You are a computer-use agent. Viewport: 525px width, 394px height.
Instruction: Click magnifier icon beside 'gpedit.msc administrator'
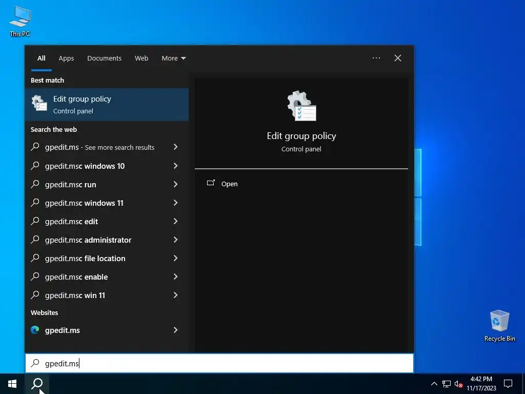(x=35, y=239)
